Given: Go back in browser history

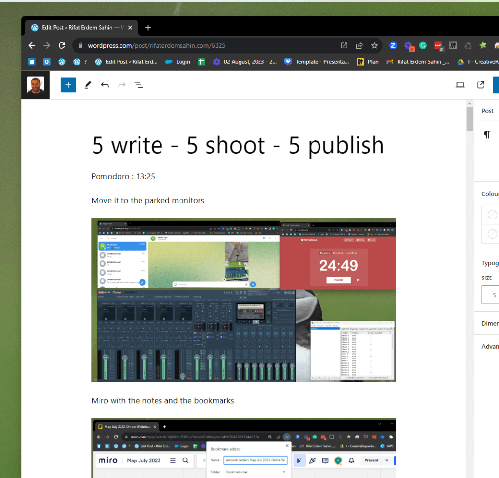Looking at the screenshot, I should pos(32,45).
